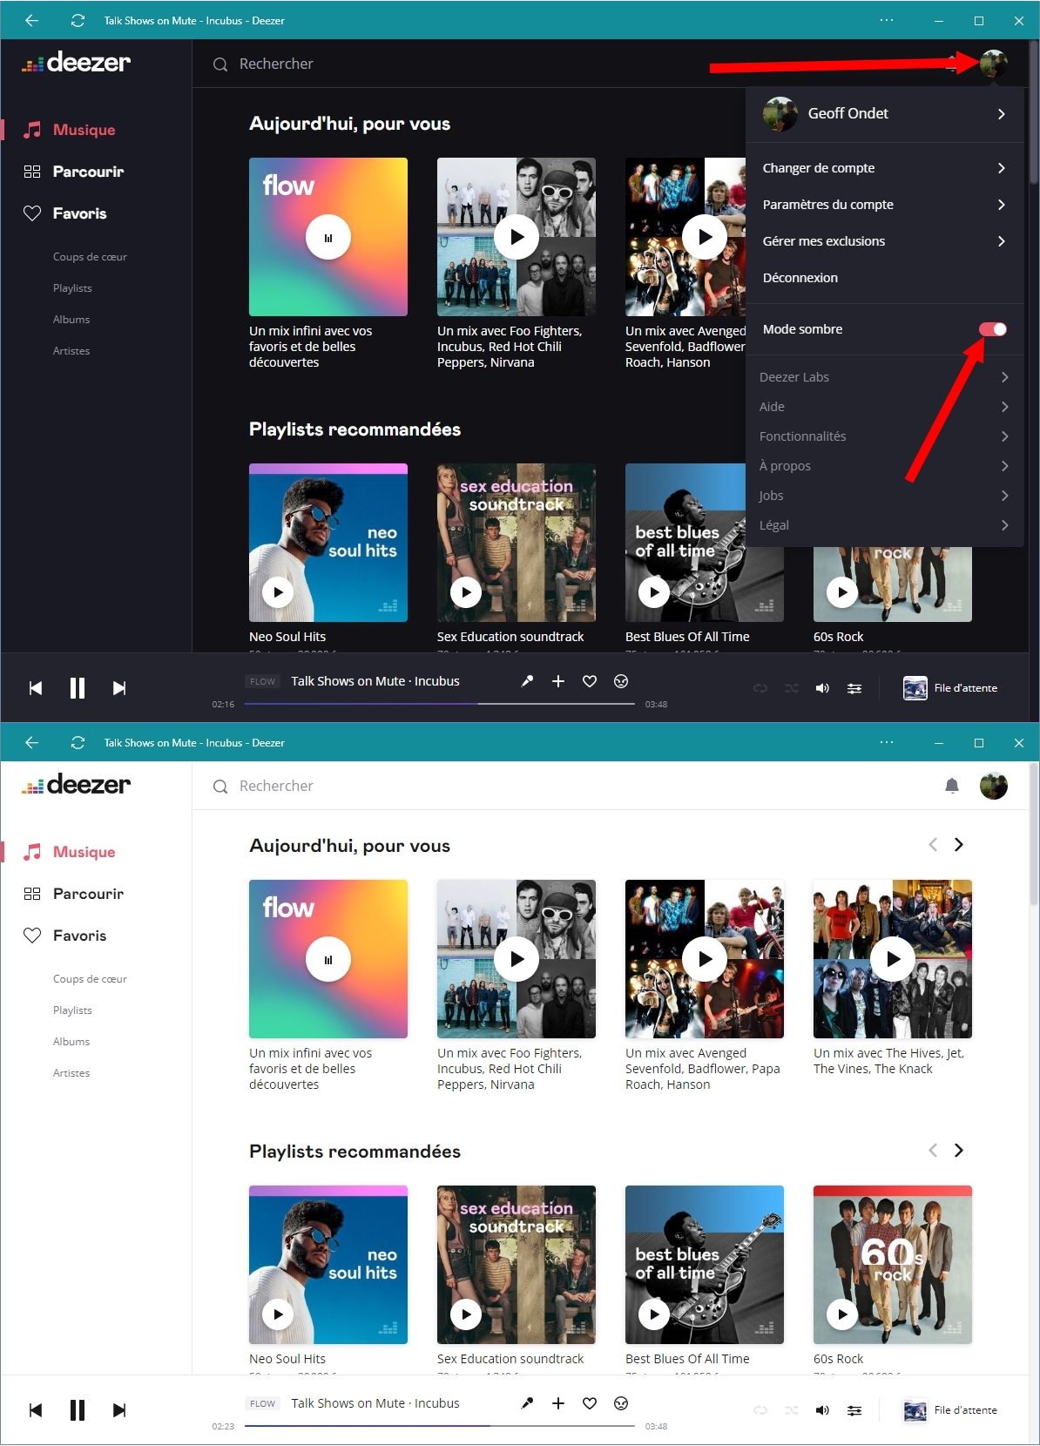Reload the page in the dark window

[78, 20]
